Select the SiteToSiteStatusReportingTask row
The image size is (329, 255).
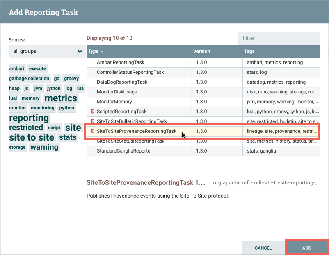[x=203, y=141]
